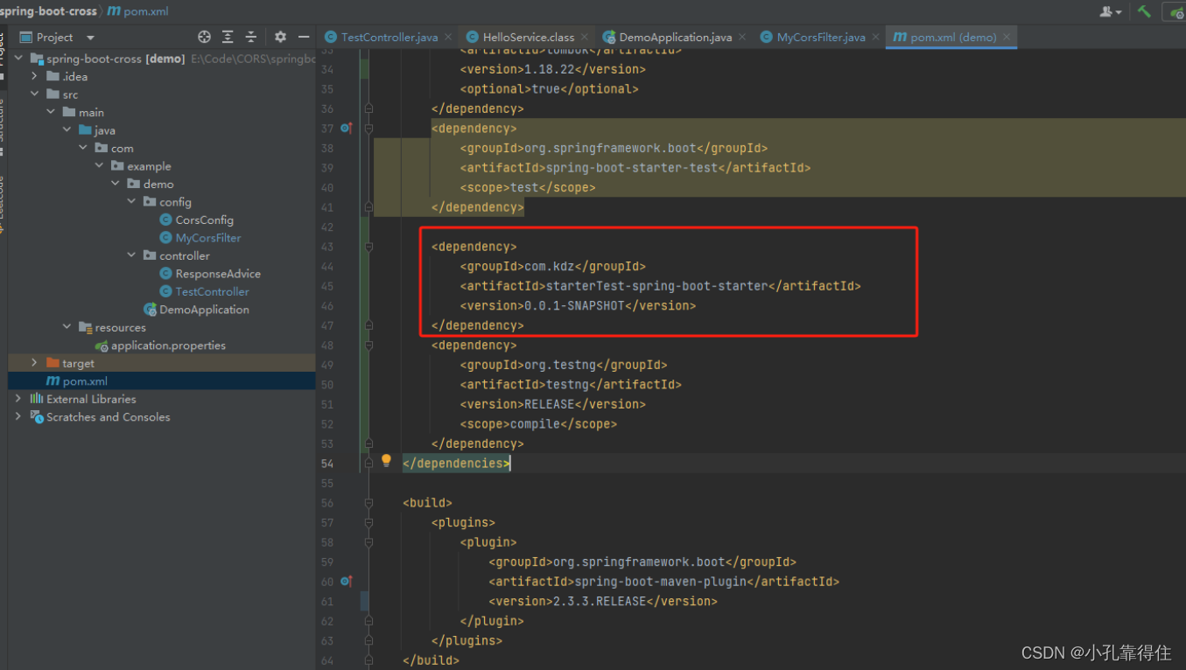Screen dimensions: 1186x670
Task: Fold the build block at line 56
Action: (x=369, y=503)
